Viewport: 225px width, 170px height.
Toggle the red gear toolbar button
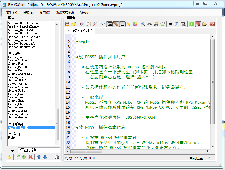click(x=198, y=24)
